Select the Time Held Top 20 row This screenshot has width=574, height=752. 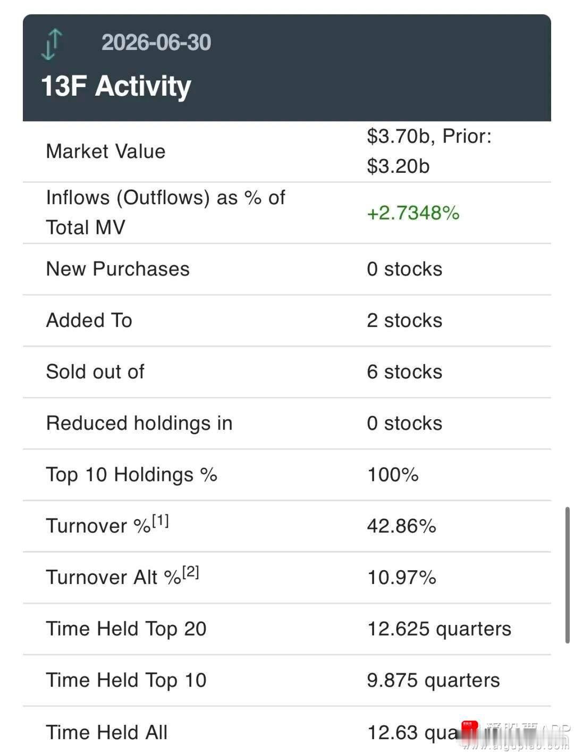287,629
